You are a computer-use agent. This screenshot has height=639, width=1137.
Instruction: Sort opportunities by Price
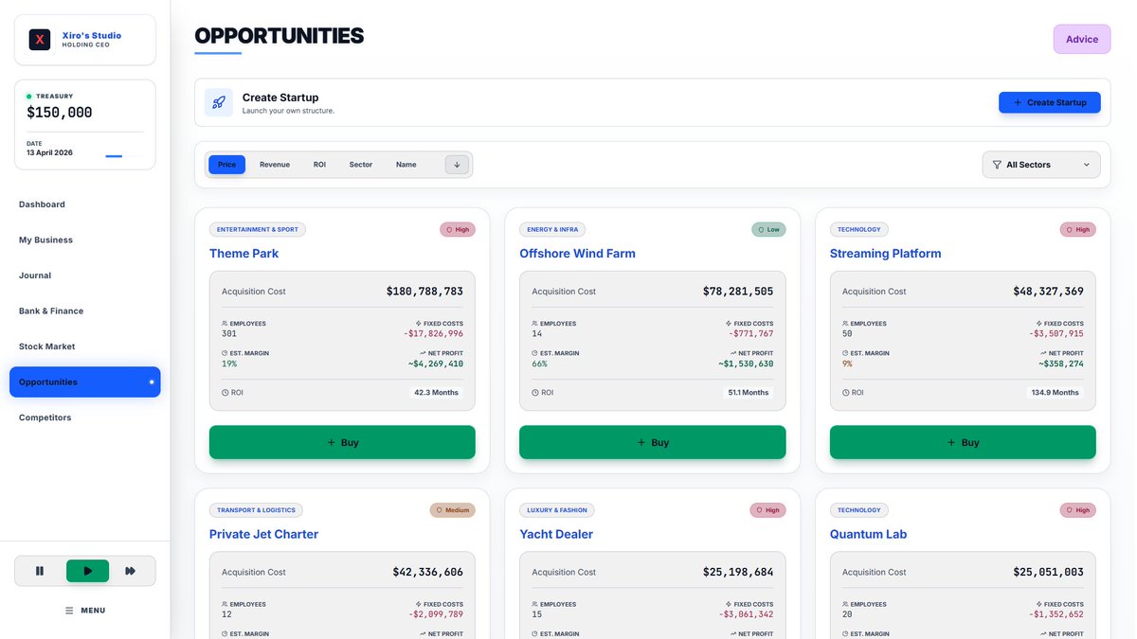tap(226, 165)
